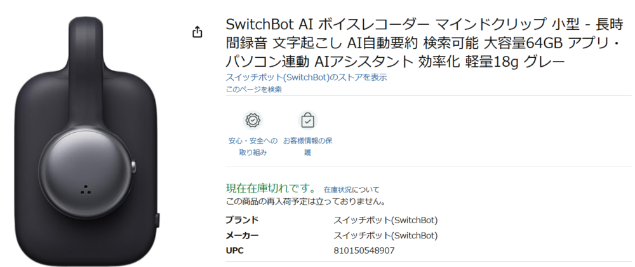Image resolution: width=635 pixels, height=267 pixels.
Task: Click the three microphone holes on the recorder
Action: [x=84, y=189]
